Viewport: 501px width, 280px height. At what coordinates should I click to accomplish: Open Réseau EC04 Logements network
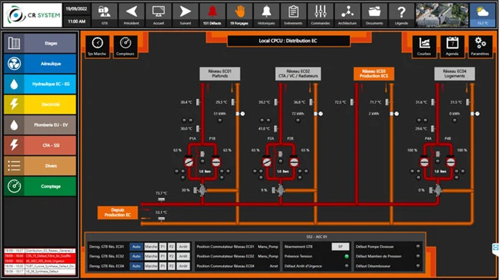point(454,74)
